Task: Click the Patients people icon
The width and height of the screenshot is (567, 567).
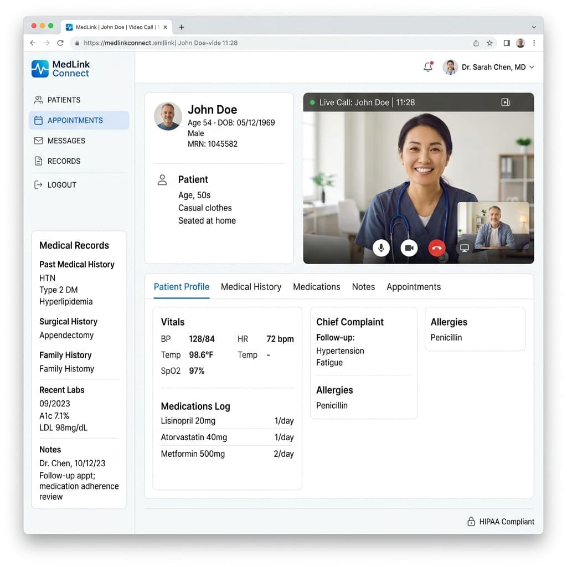Action: point(38,100)
